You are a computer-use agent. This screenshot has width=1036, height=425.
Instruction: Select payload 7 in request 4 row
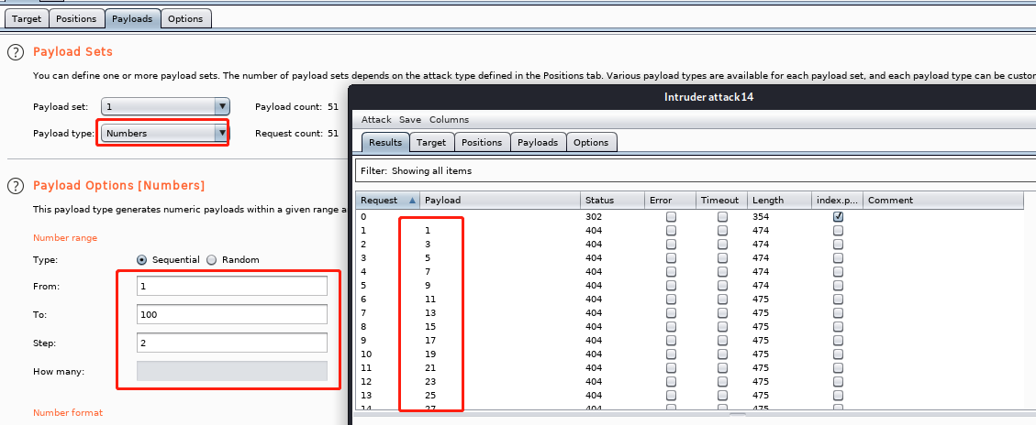pyautogui.click(x=428, y=272)
